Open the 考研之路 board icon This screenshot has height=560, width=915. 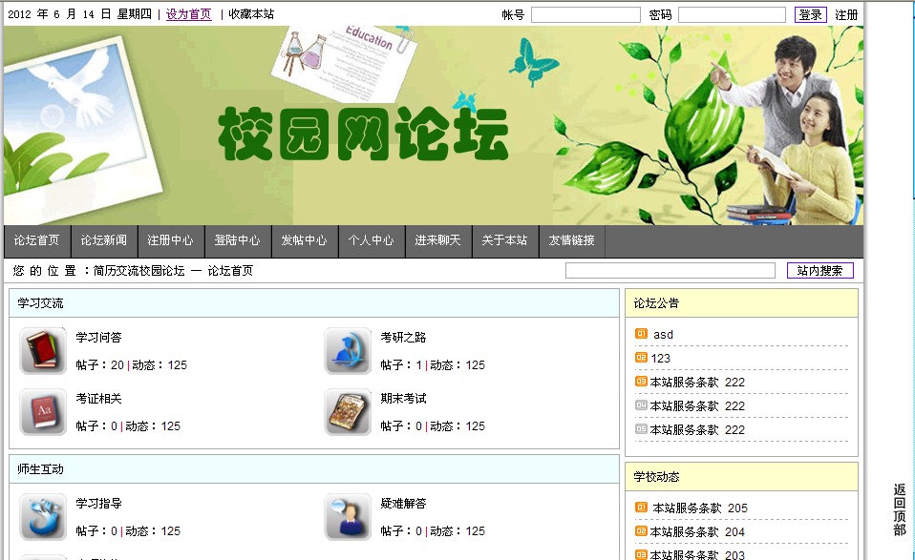(348, 350)
